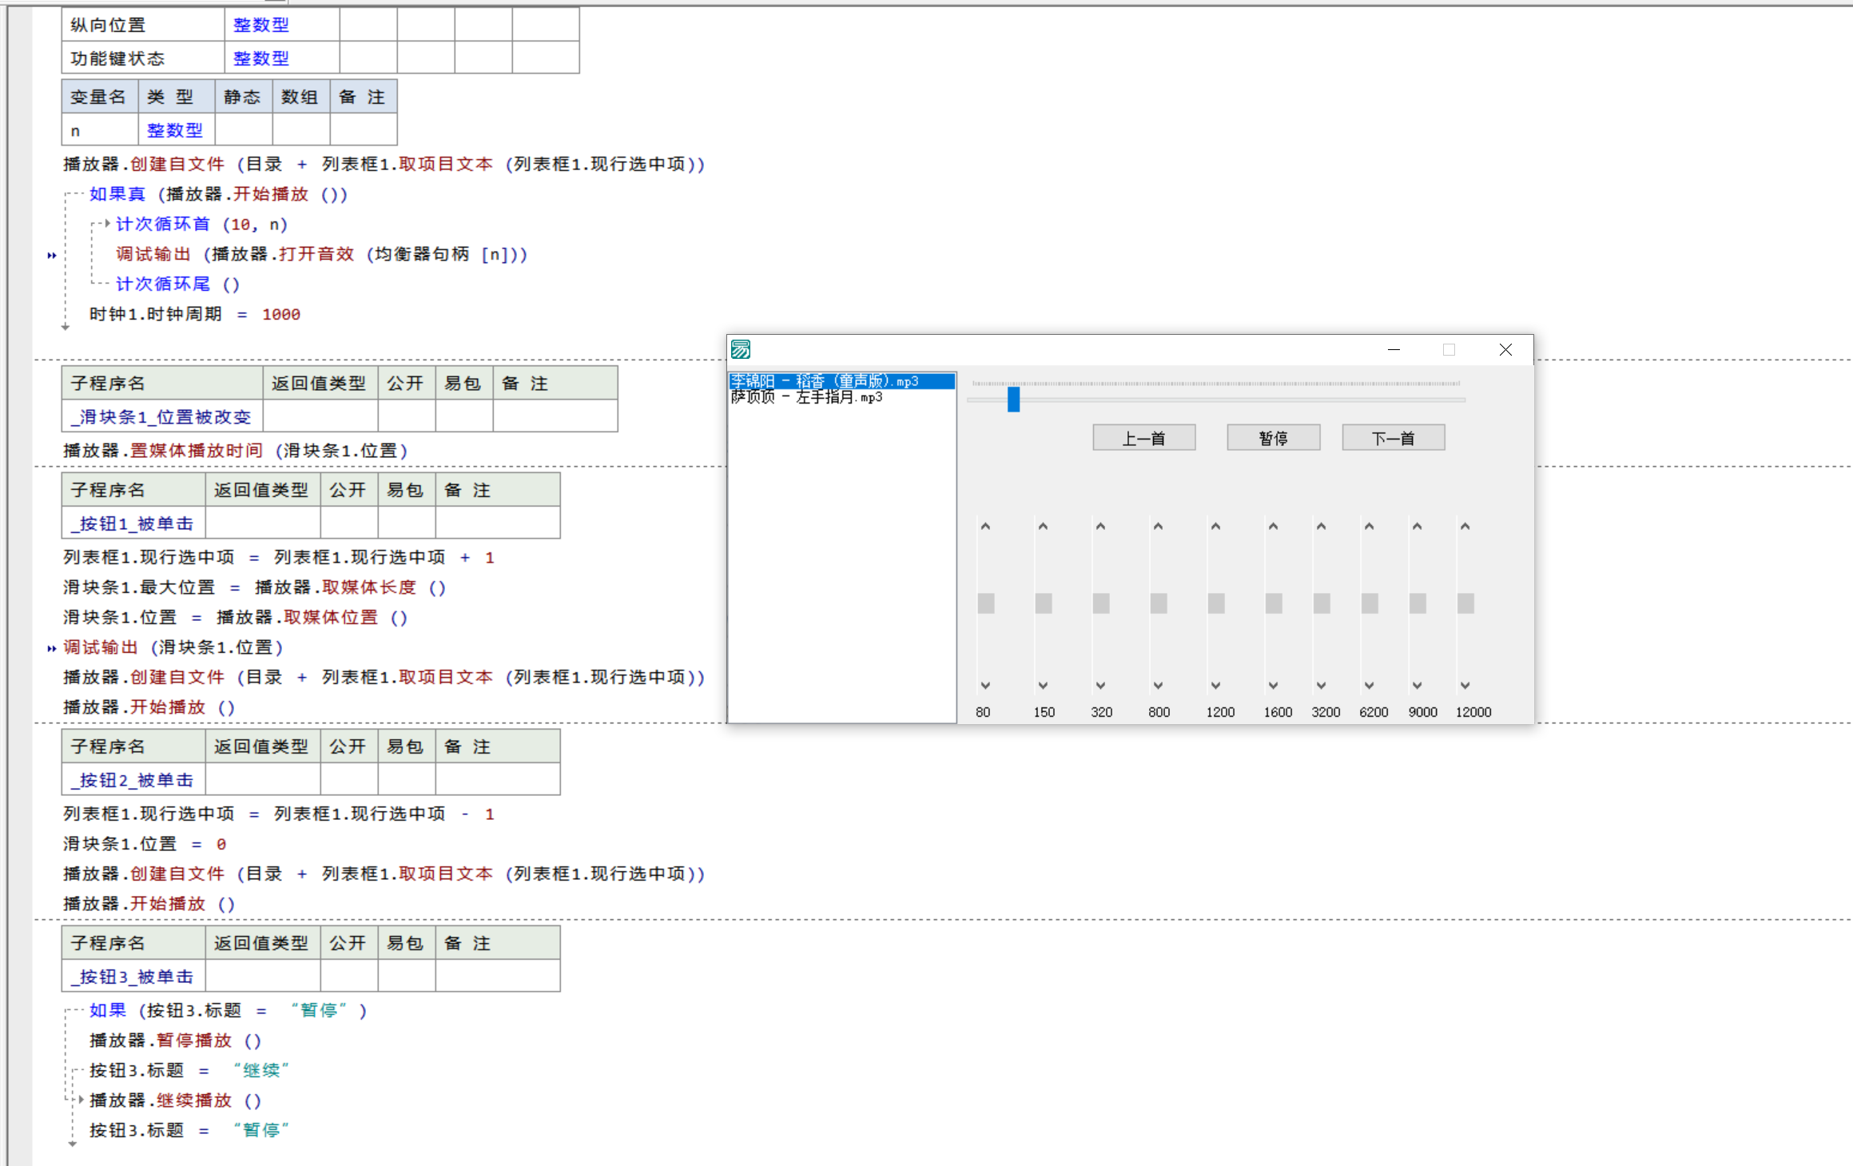Click down arrow of 80 Hz equalizer
Image resolution: width=1853 pixels, height=1166 pixels.
point(985,685)
